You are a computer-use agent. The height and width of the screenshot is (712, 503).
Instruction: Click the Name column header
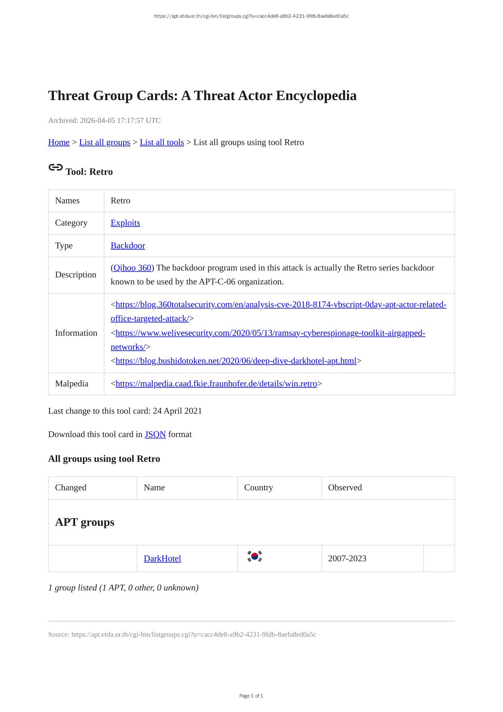click(154, 488)
